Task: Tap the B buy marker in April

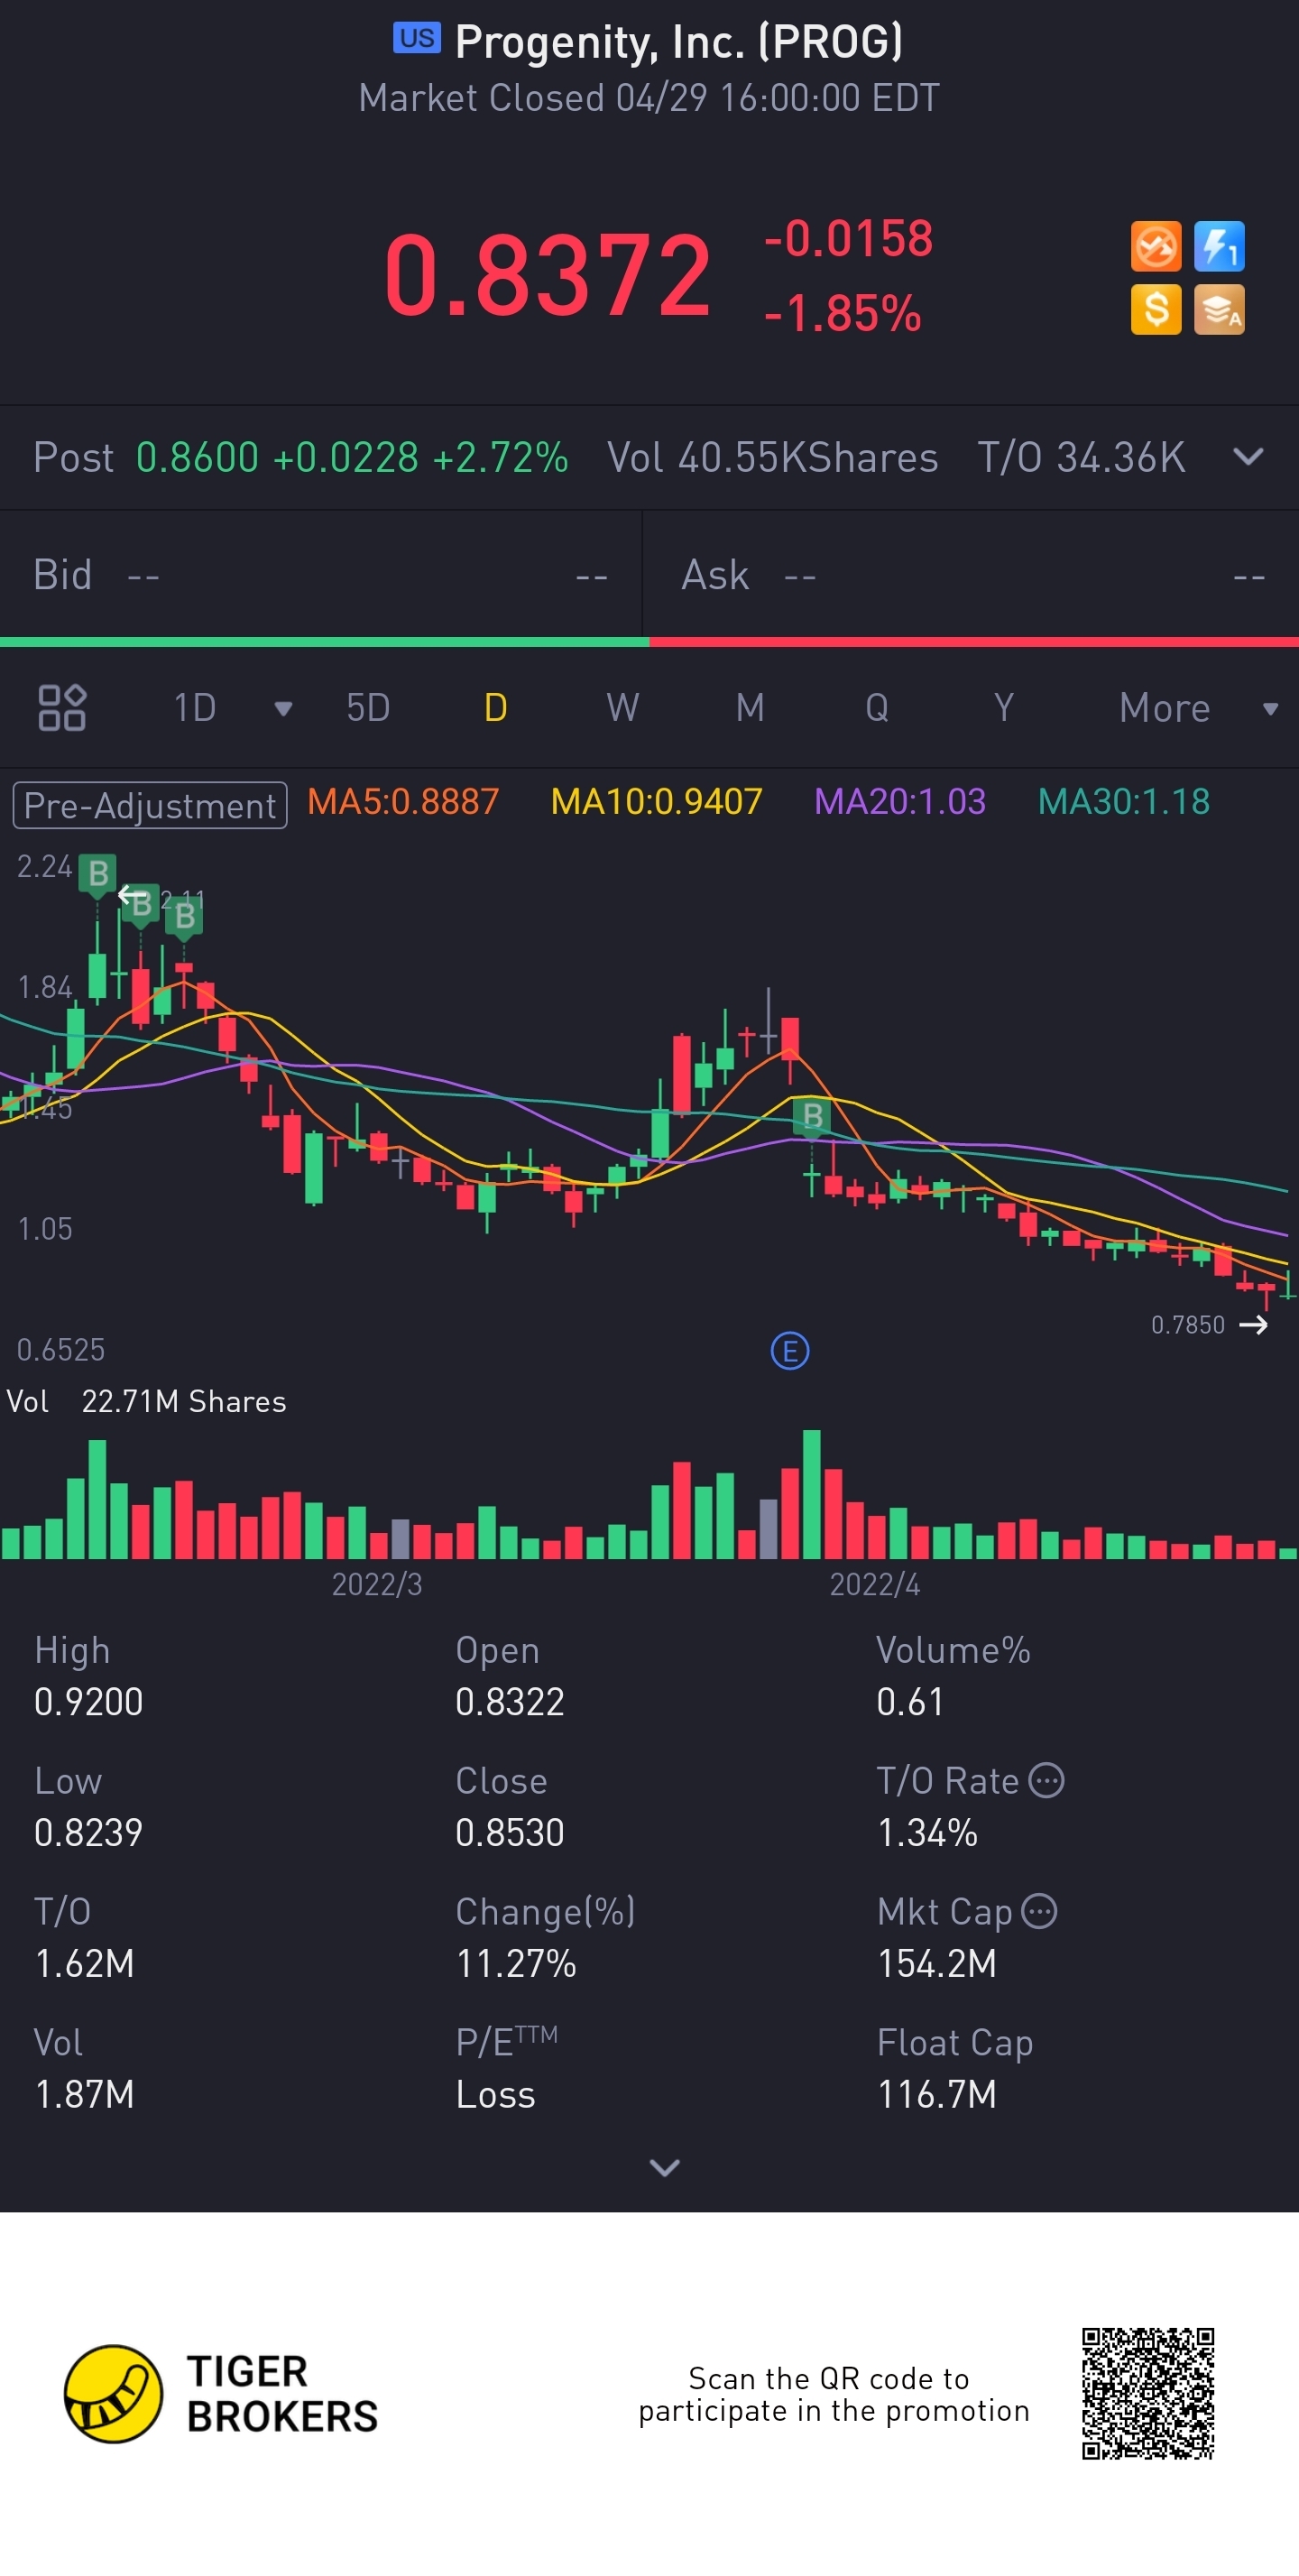Action: point(812,1116)
